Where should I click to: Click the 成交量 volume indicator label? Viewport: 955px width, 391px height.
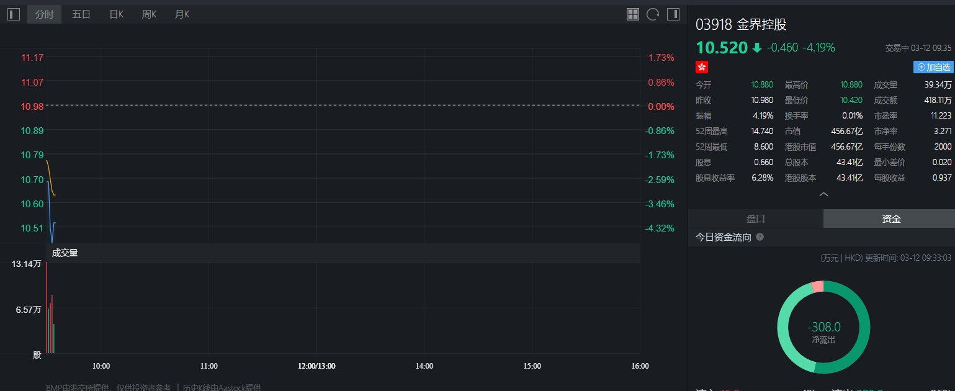tap(65, 253)
